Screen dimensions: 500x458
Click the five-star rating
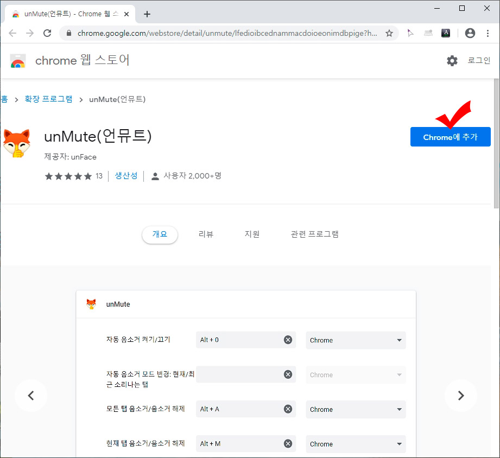click(68, 176)
